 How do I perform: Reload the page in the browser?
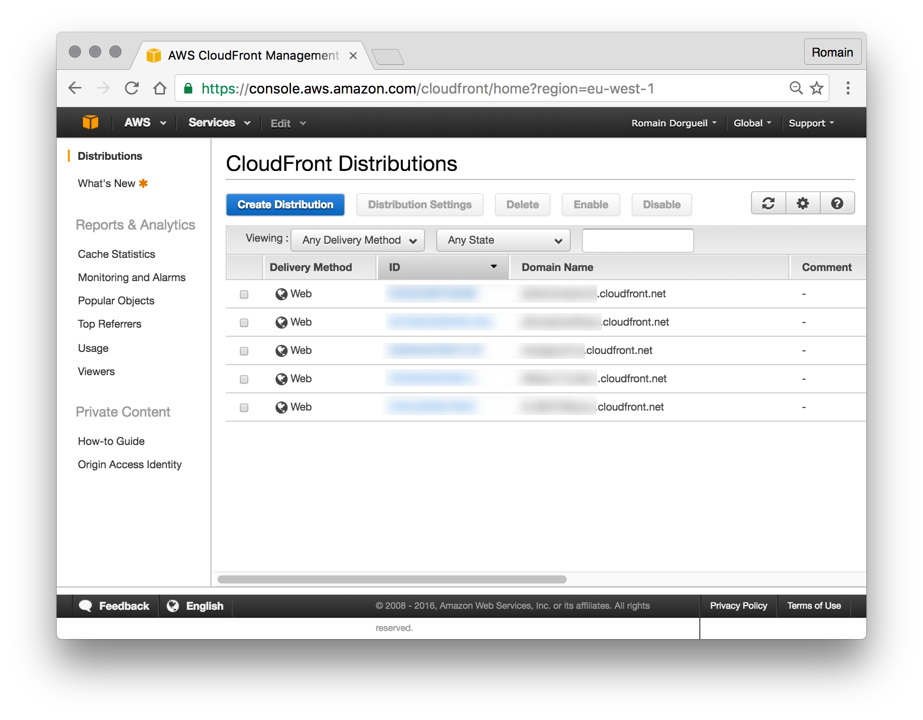[131, 88]
